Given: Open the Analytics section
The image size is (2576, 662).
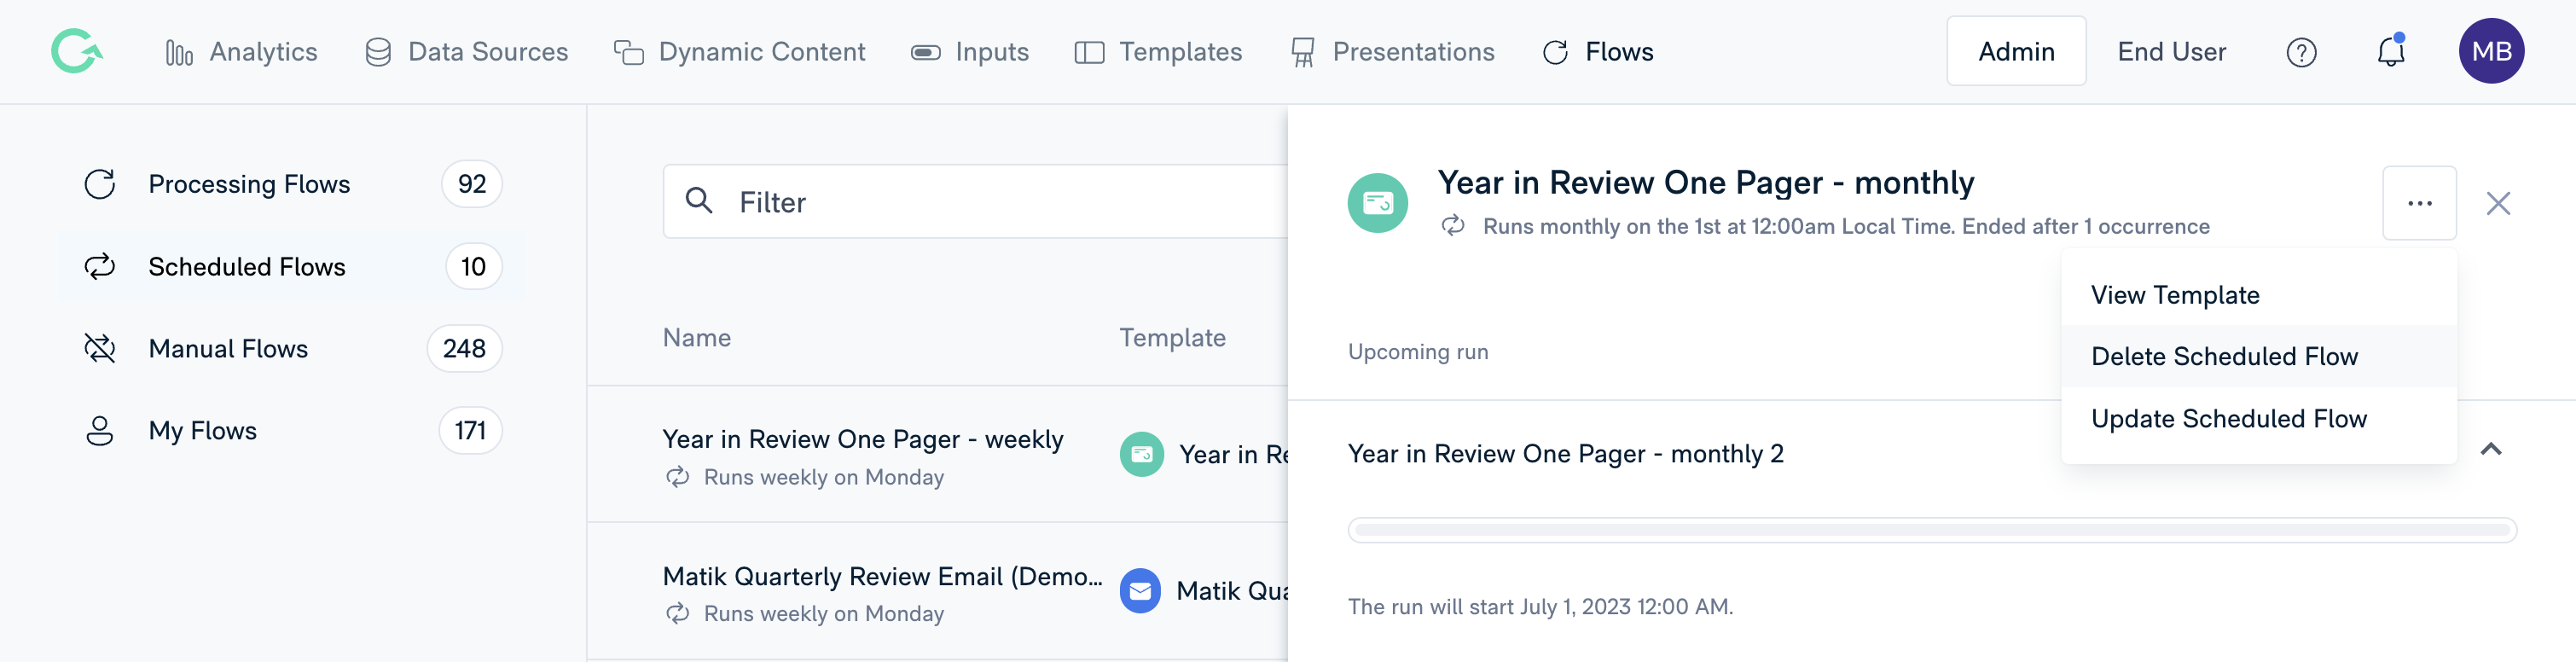Looking at the screenshot, I should tap(241, 52).
